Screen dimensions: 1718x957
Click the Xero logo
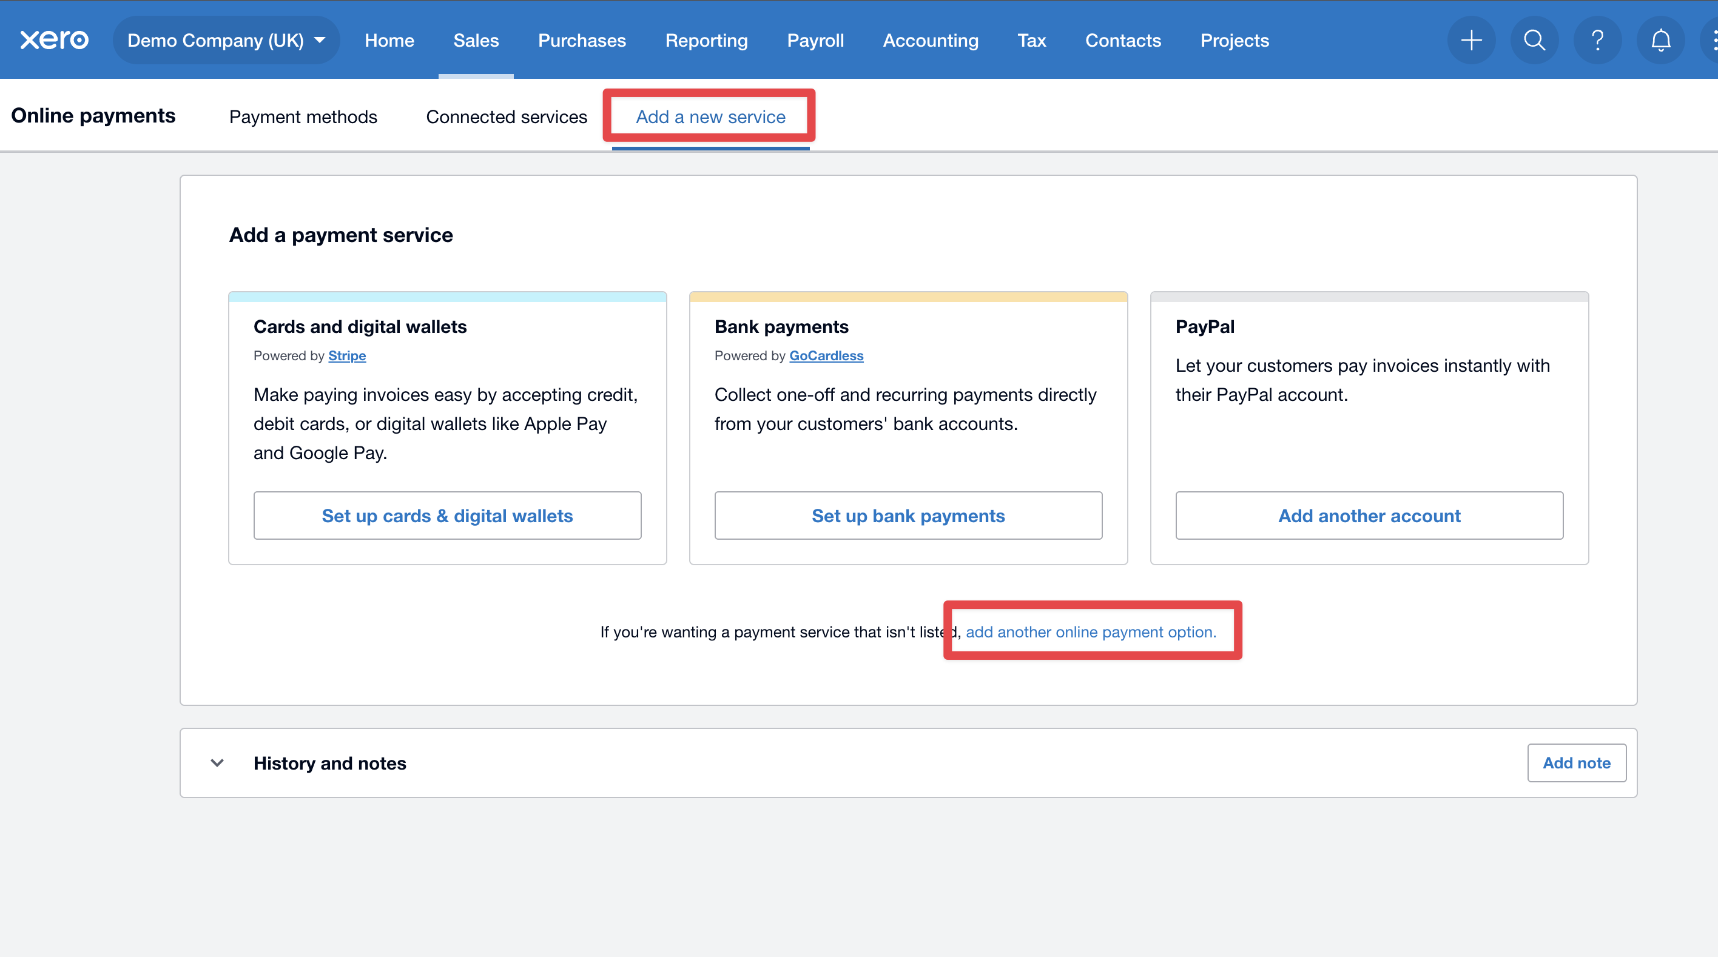tap(54, 40)
